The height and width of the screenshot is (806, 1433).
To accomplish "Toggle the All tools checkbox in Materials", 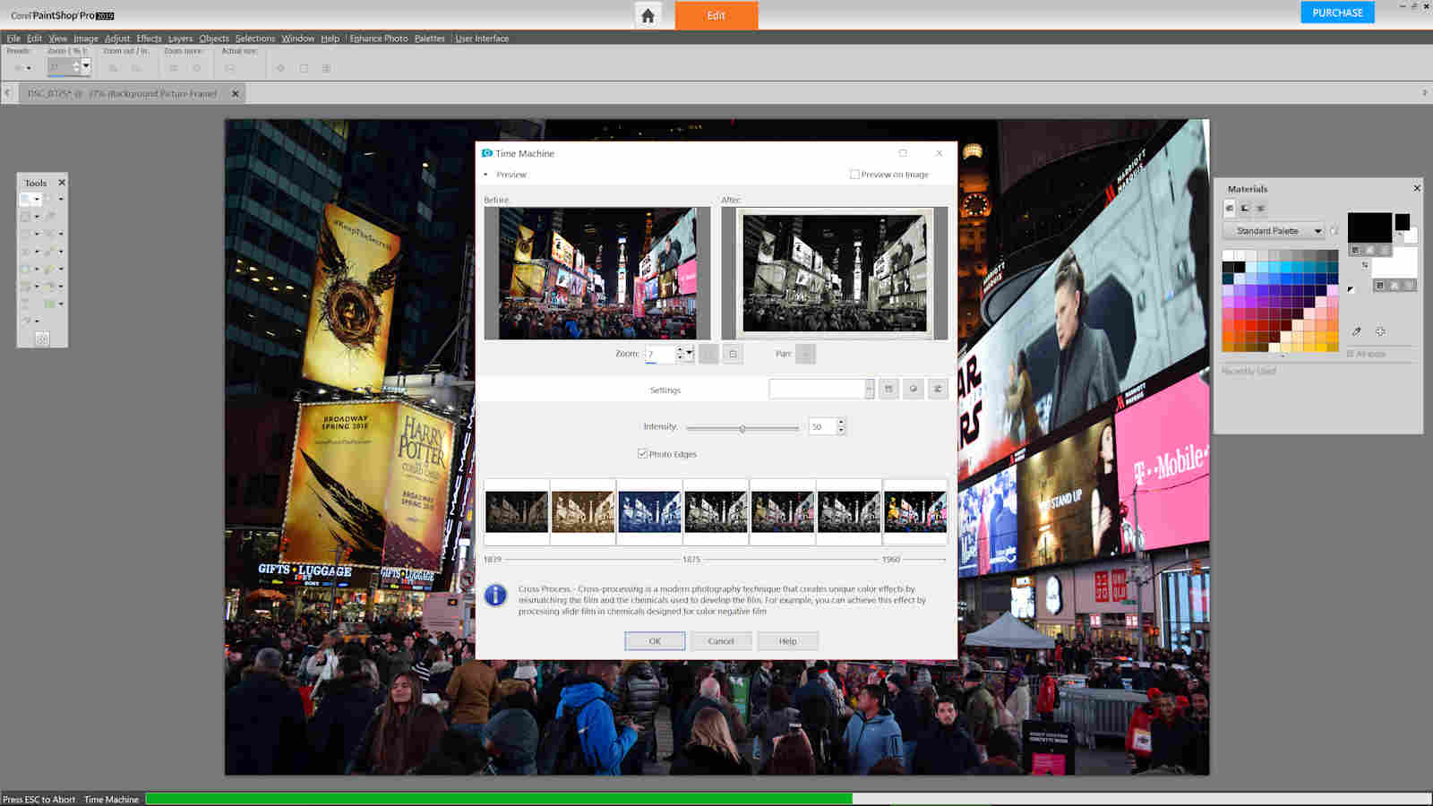I will (x=1350, y=354).
